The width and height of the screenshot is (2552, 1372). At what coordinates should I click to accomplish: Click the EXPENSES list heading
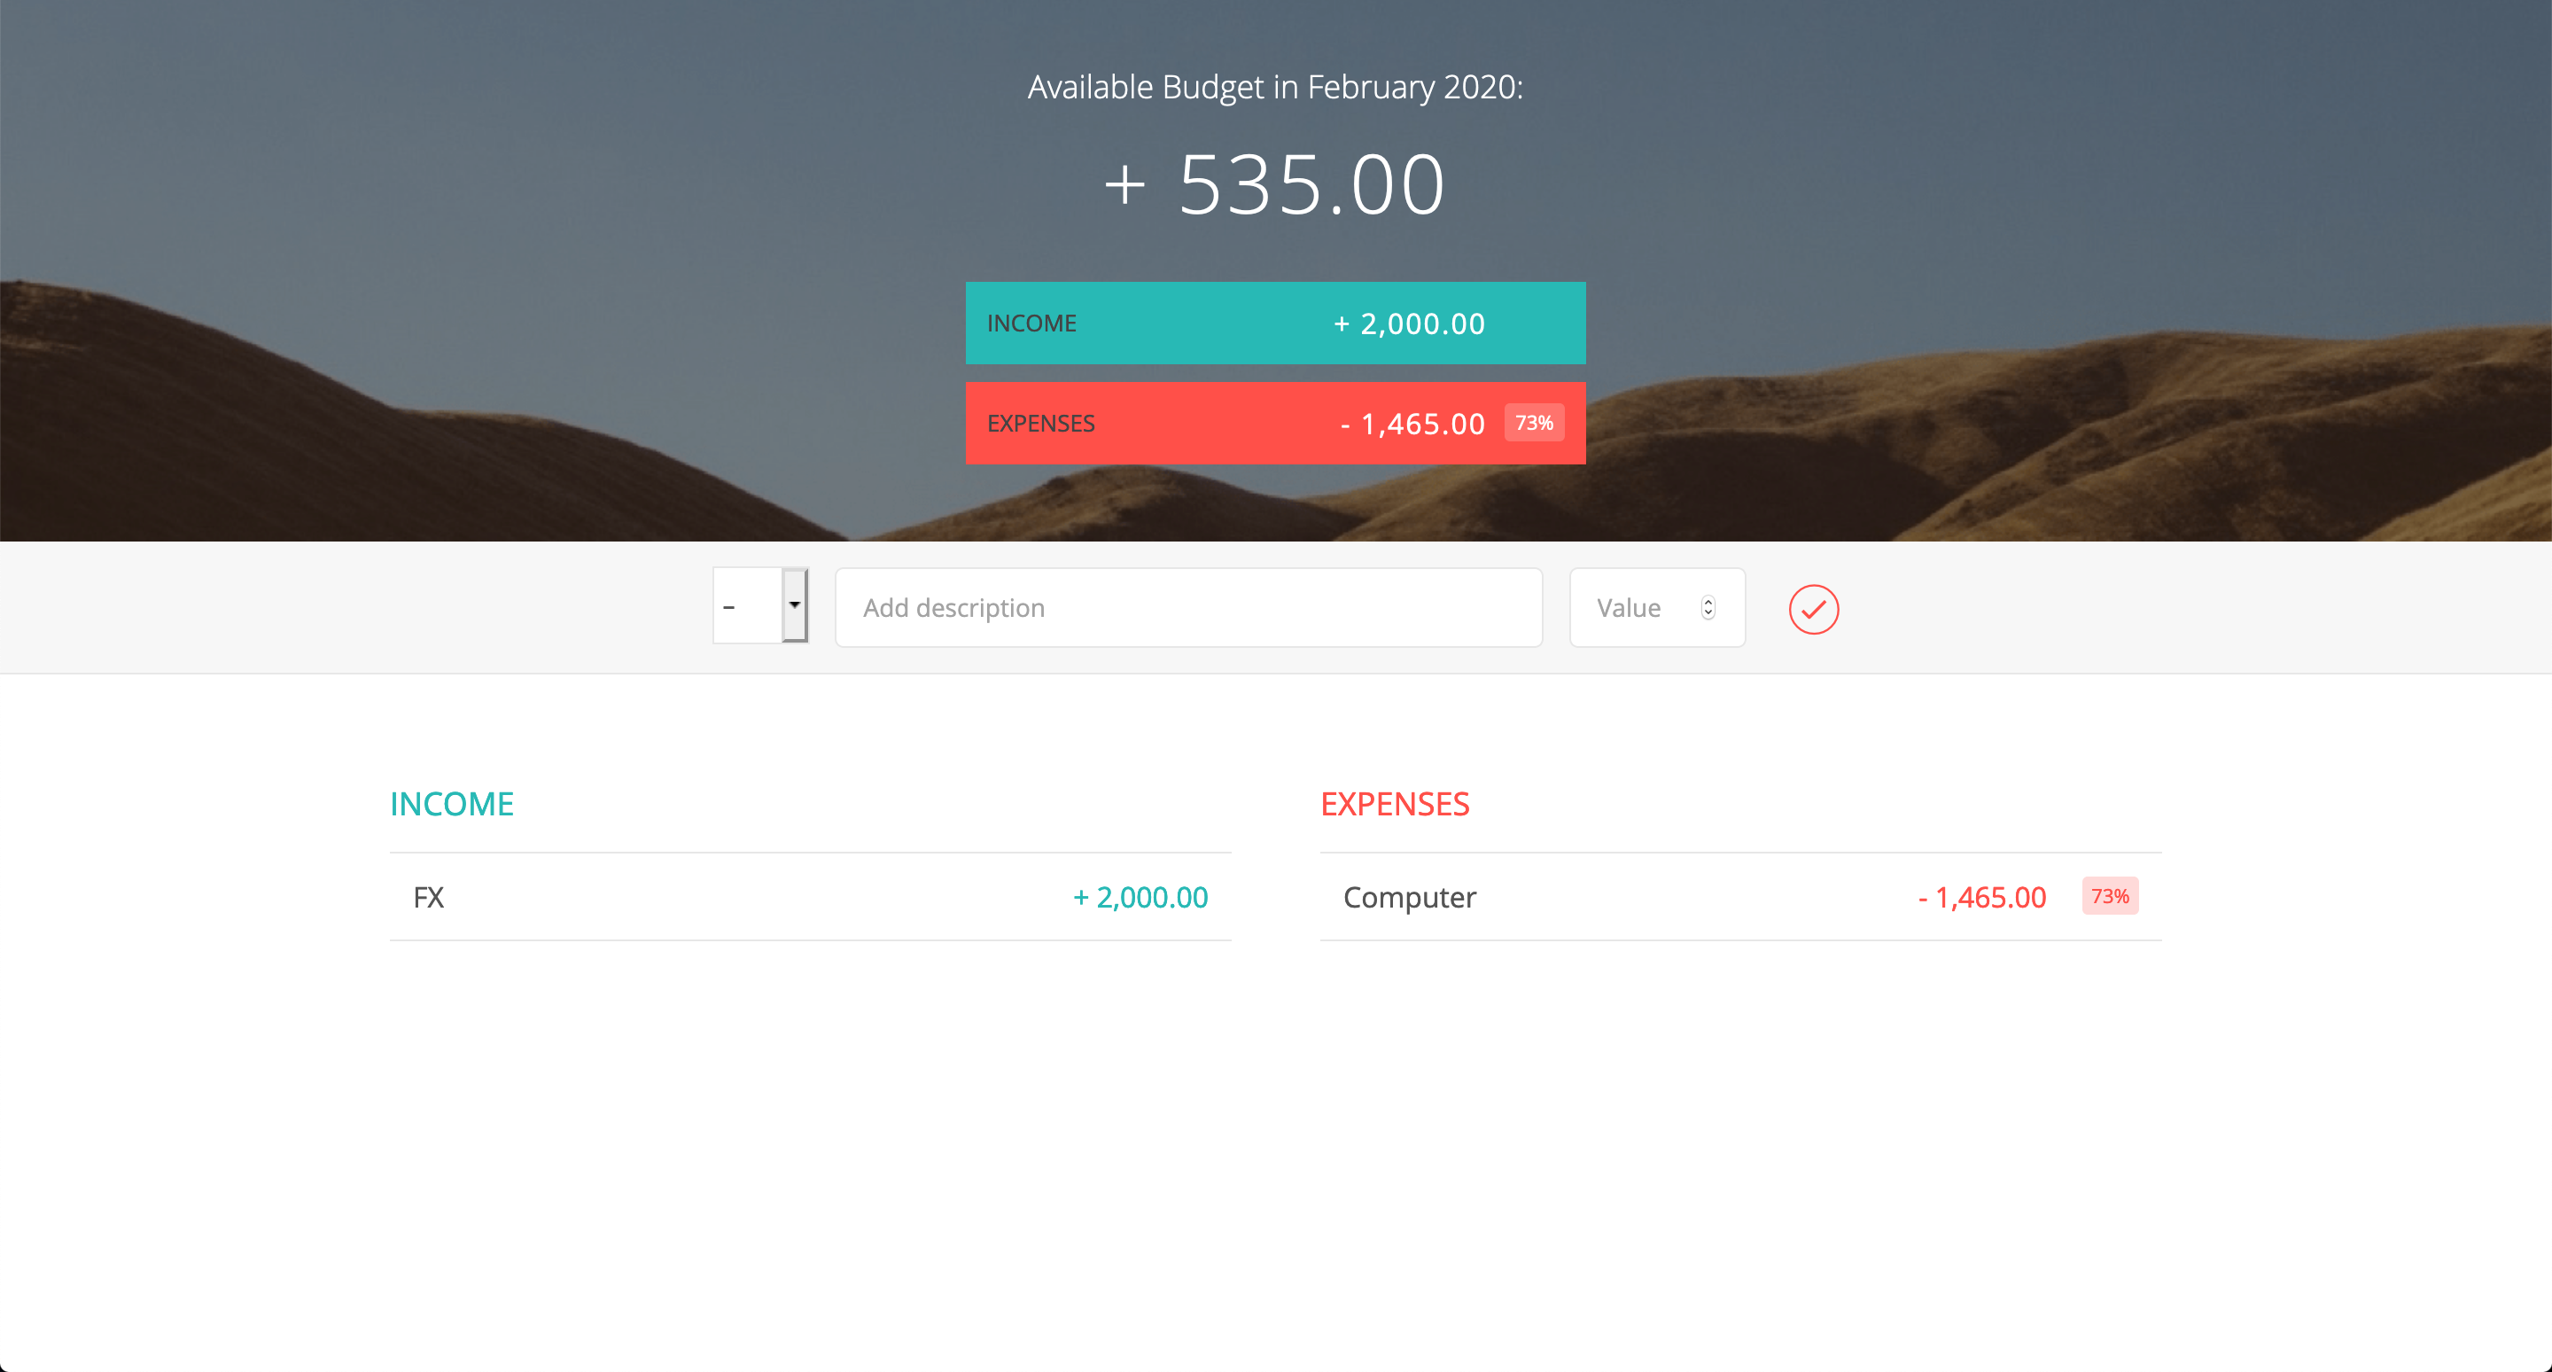pos(1395,803)
